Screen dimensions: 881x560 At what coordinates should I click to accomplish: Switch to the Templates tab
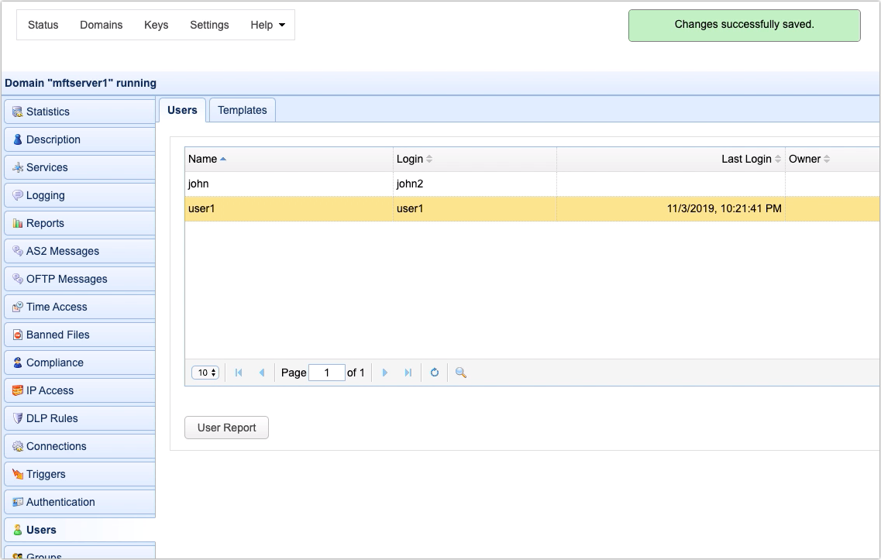click(x=242, y=109)
